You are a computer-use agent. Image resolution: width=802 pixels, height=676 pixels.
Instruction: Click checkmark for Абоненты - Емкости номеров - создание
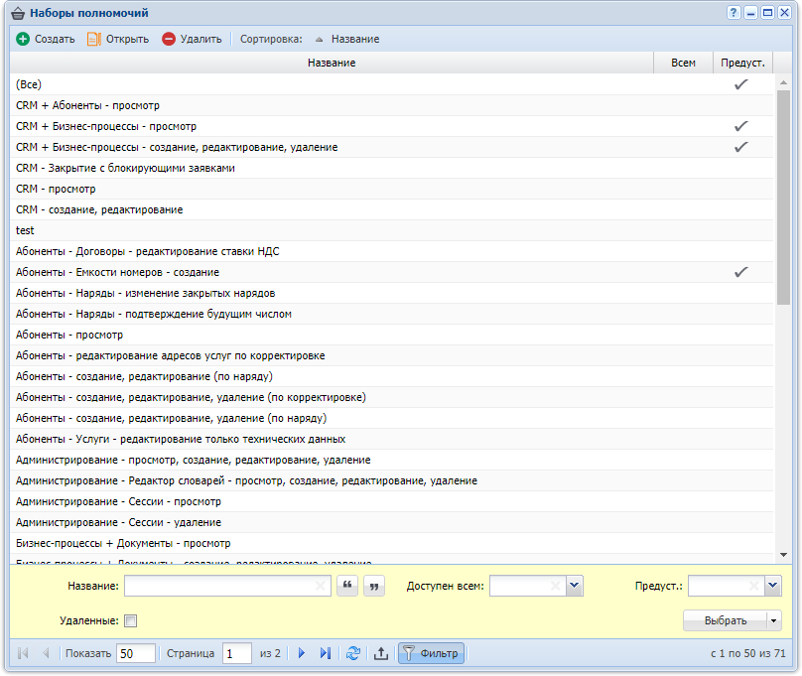(741, 272)
